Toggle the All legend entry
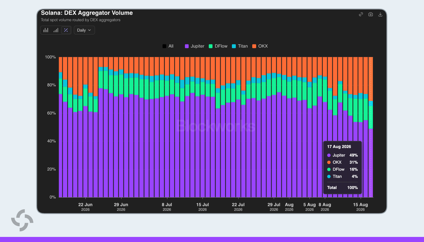The width and height of the screenshot is (424, 242). [168, 46]
